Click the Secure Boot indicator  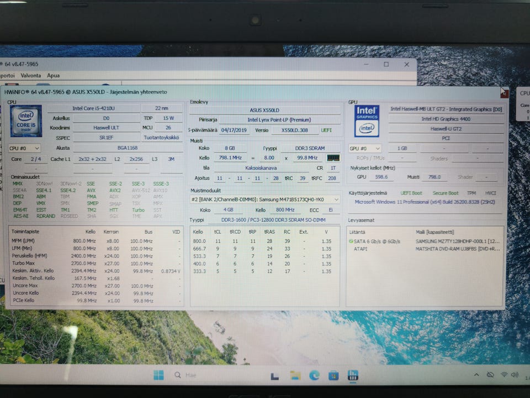coord(446,193)
